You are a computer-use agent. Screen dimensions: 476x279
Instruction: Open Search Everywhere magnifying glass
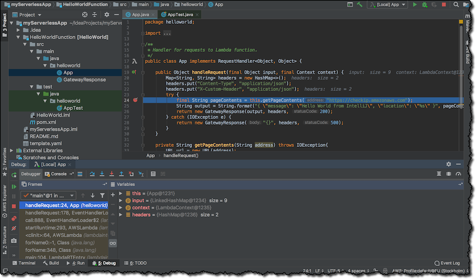pyautogui.click(x=455, y=5)
